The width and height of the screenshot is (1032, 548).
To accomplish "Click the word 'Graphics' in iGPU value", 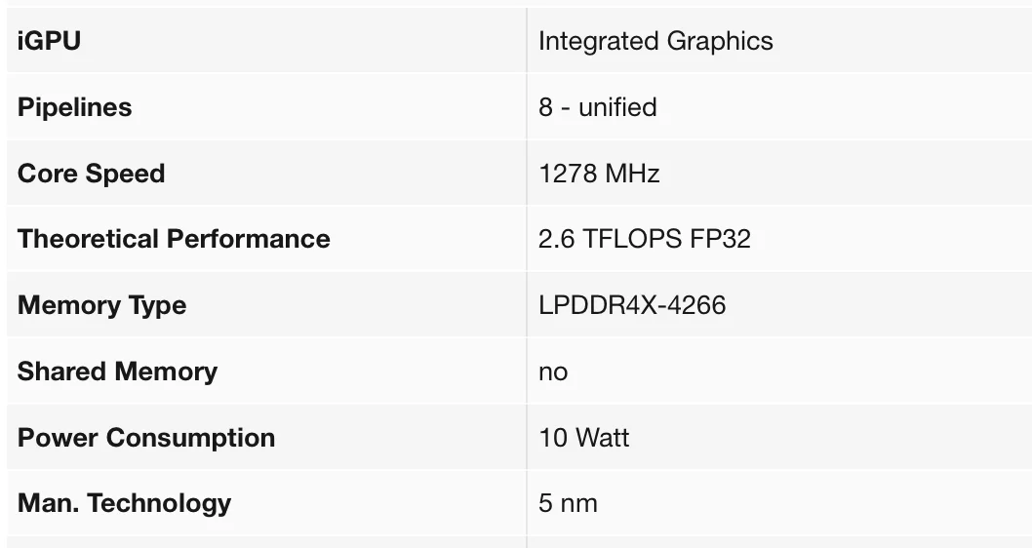I will click(x=720, y=41).
